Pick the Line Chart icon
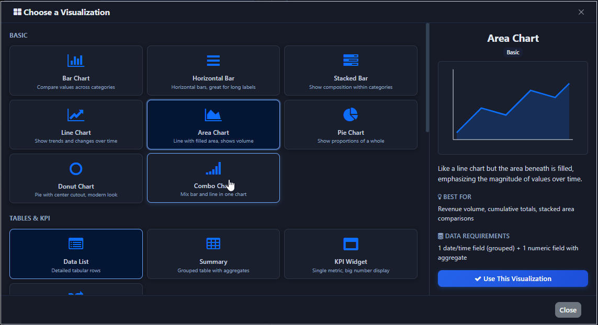The width and height of the screenshot is (598, 325). pos(76,114)
